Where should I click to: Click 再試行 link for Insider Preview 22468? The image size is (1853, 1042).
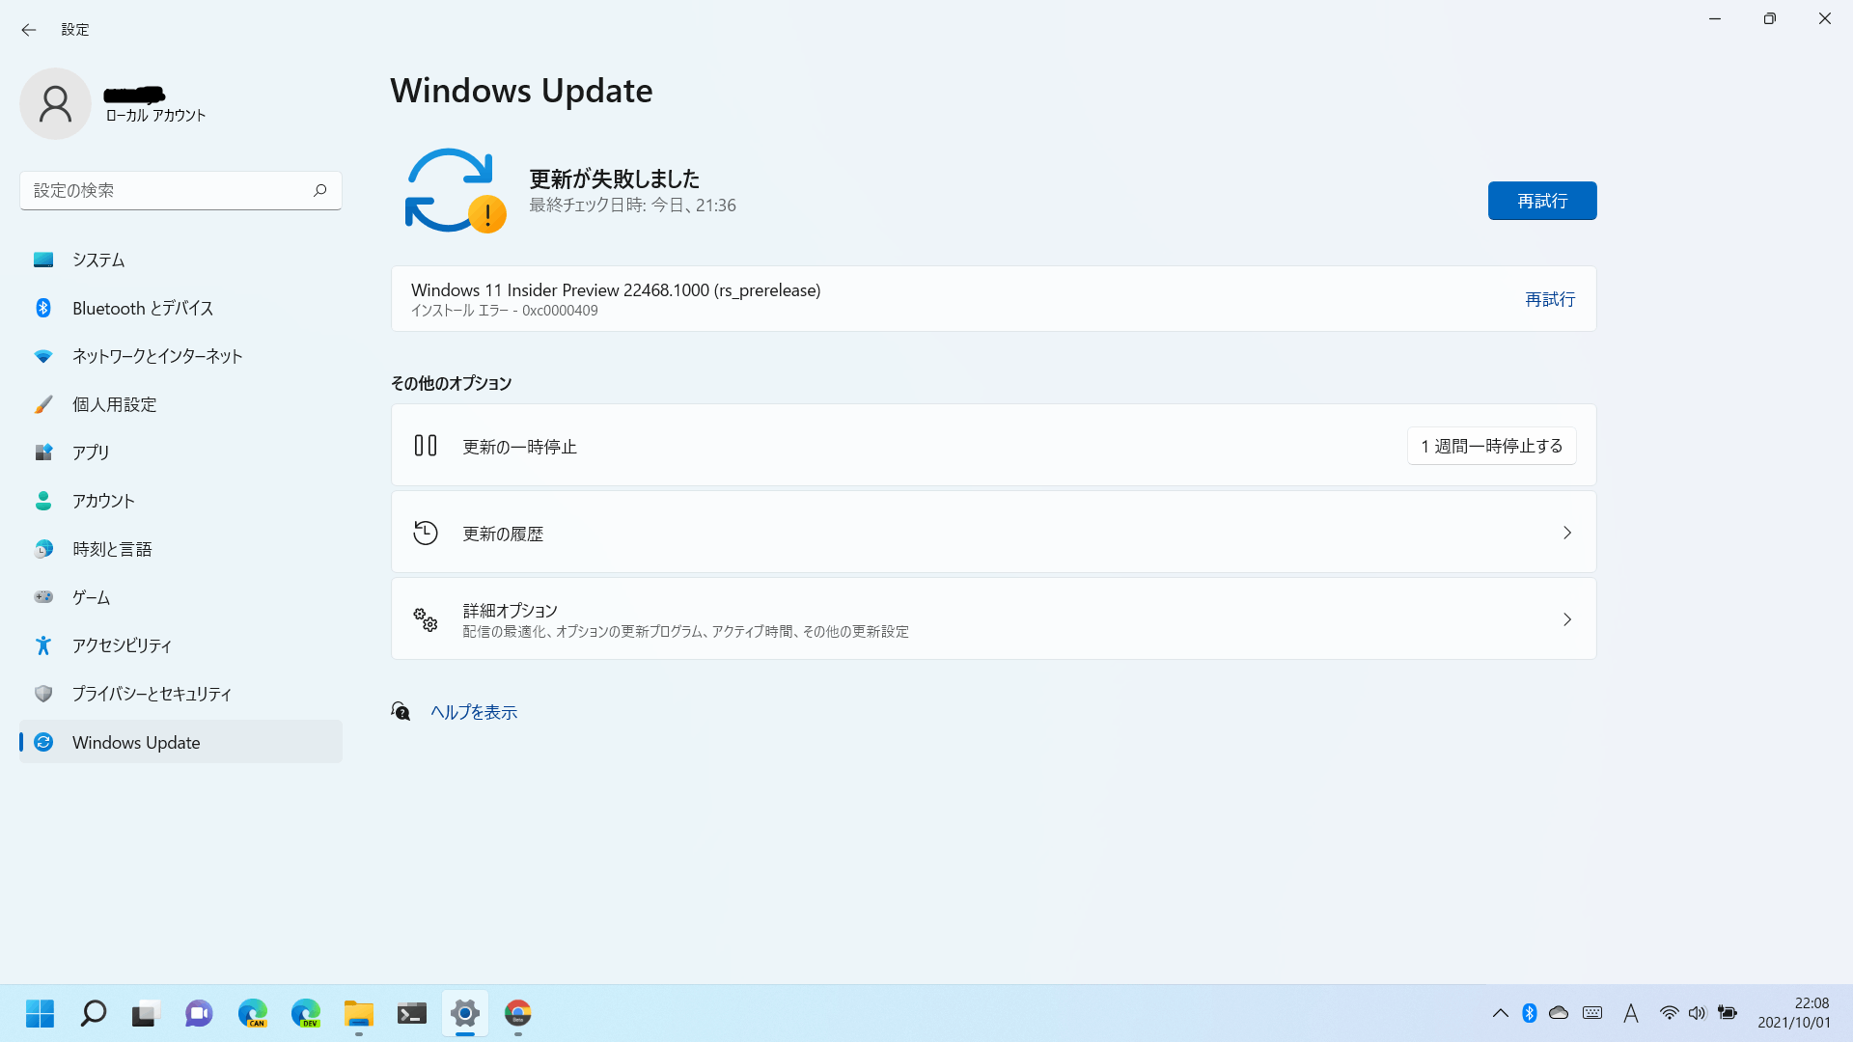point(1549,299)
